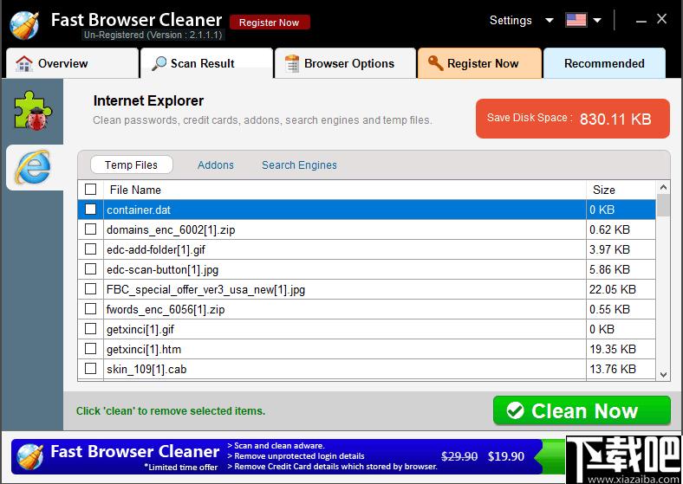The image size is (683, 484).
Task: Click the Fast Browser Cleaner globe logo
Action: tap(24, 25)
